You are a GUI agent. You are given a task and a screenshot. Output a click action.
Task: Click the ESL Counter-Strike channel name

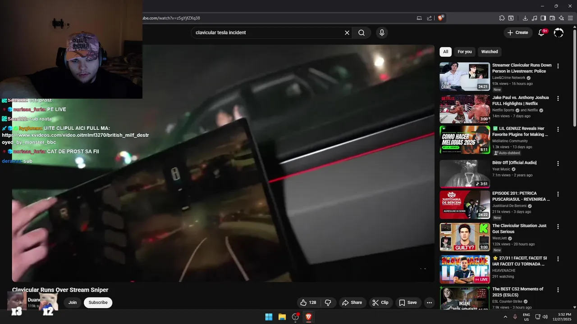[507, 301]
